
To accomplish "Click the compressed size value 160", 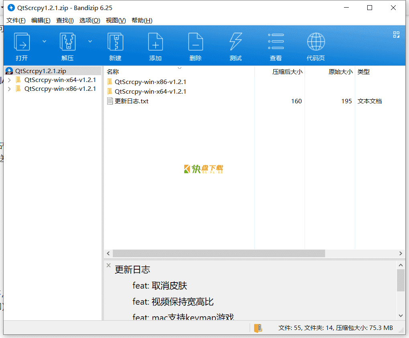I will pyautogui.click(x=296, y=101).
